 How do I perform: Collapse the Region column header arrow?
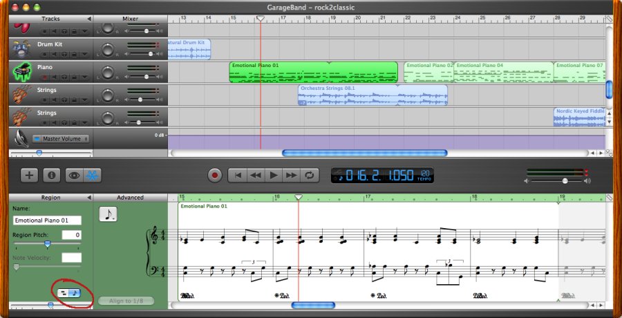tap(89, 197)
